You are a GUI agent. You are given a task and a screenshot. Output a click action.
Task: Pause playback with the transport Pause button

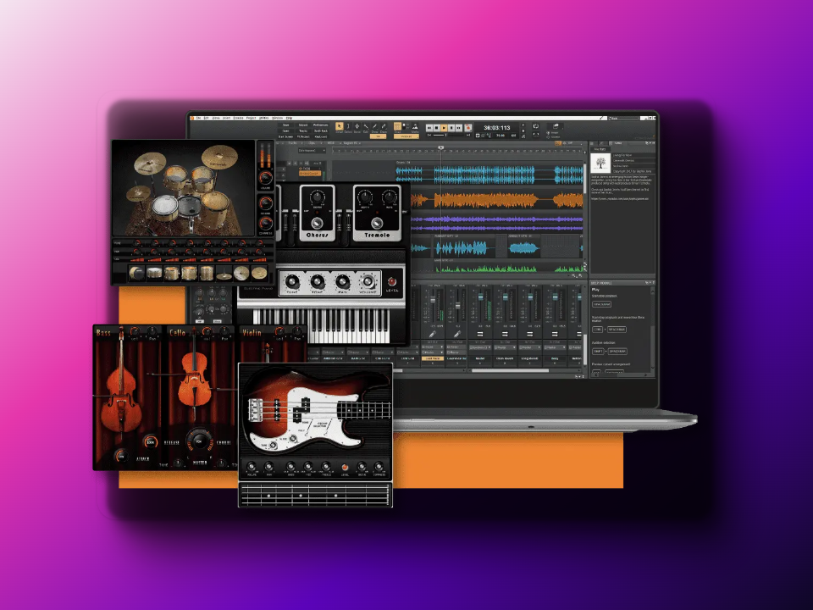pos(451,128)
